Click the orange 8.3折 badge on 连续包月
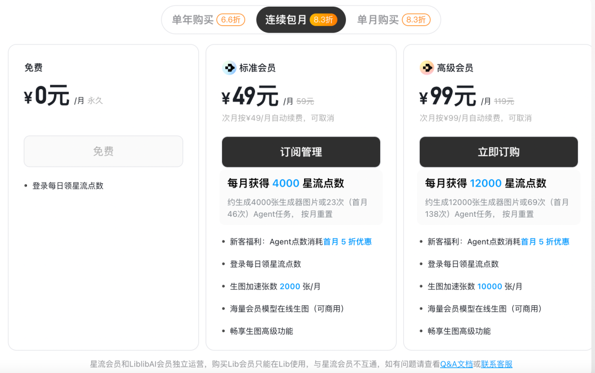This screenshot has width=595, height=373. coord(323,20)
